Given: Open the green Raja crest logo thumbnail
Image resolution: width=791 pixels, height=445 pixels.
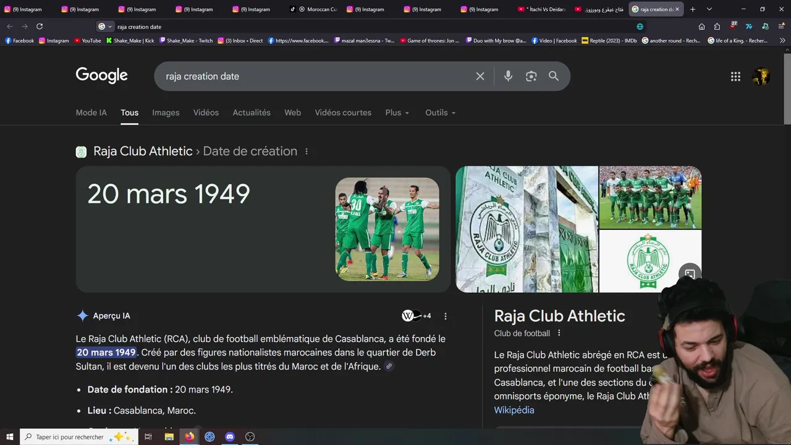Looking at the screenshot, I should [x=650, y=261].
